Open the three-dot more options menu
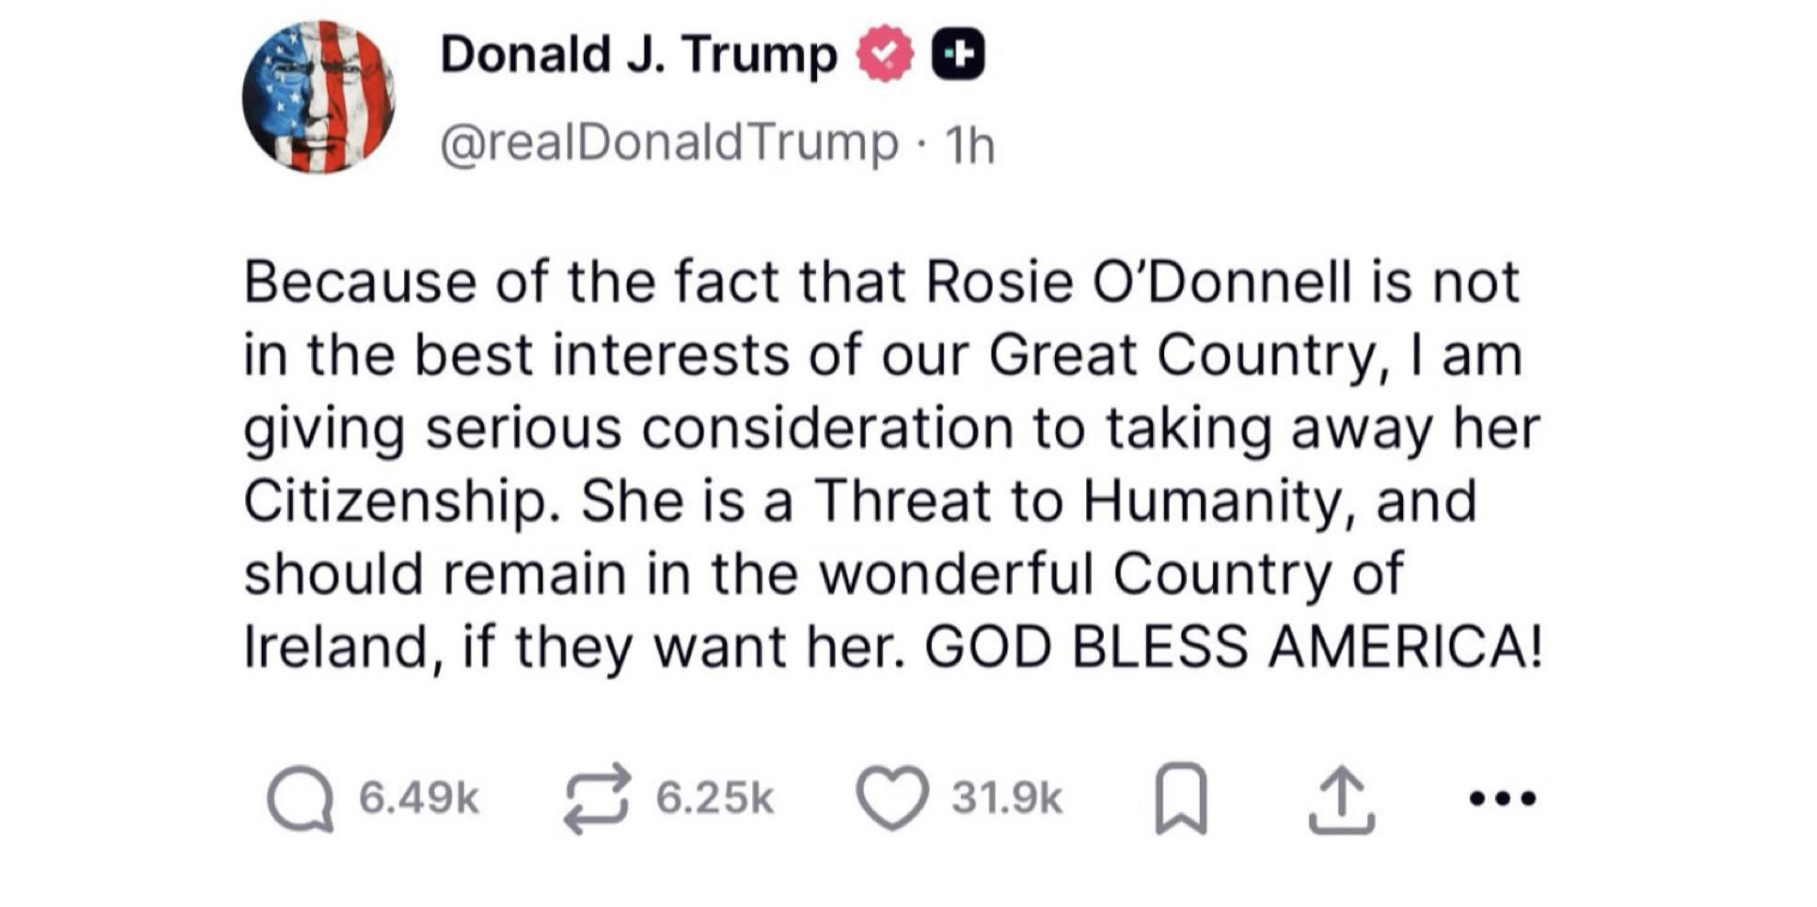The image size is (1817, 907). [x=1502, y=799]
